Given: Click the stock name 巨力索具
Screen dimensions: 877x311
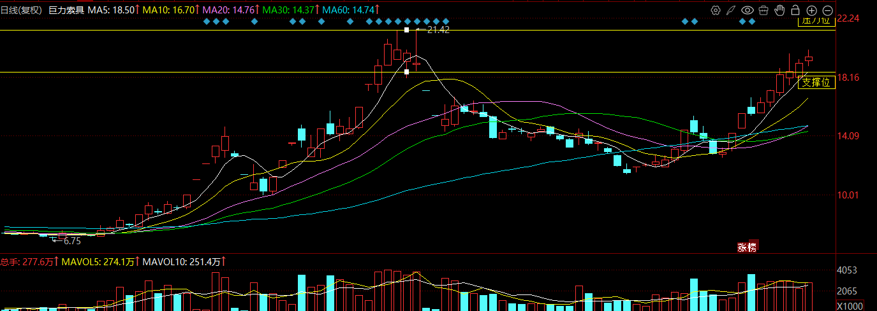Looking at the screenshot, I should coord(66,10).
